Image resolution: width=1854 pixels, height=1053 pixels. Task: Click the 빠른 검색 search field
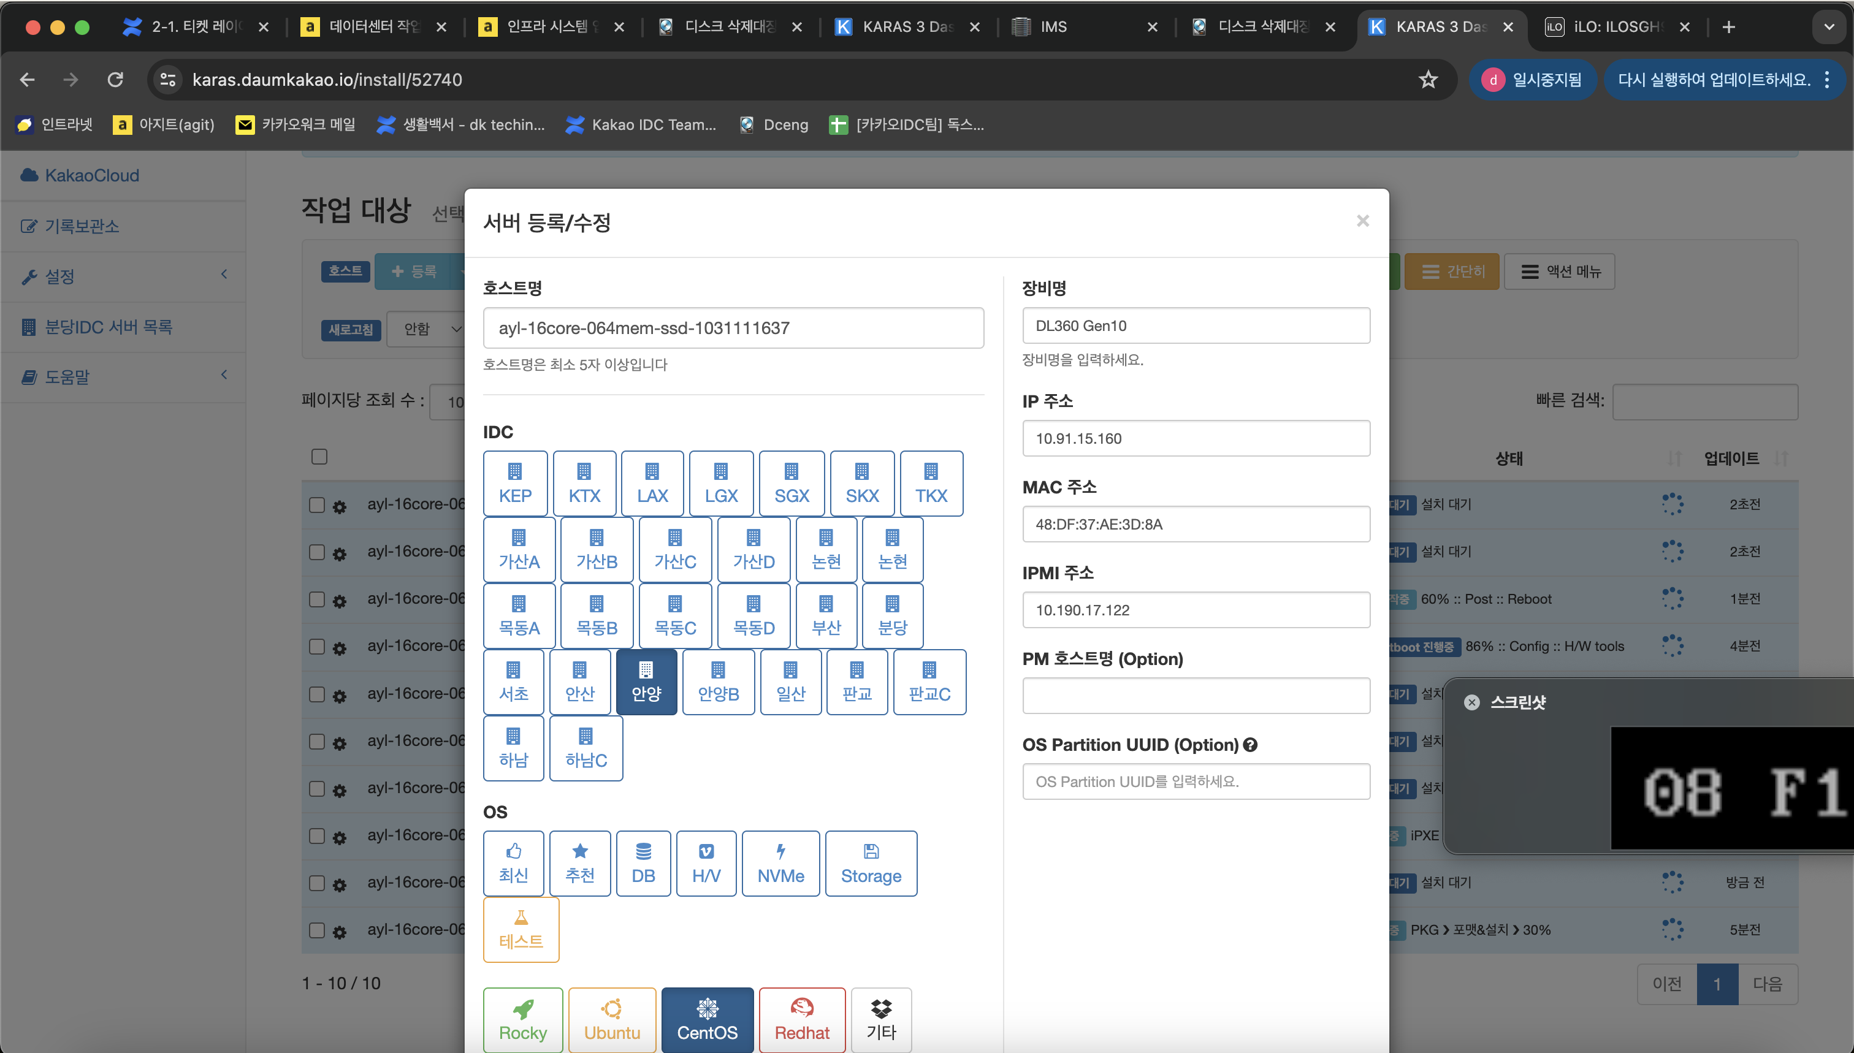click(x=1705, y=401)
